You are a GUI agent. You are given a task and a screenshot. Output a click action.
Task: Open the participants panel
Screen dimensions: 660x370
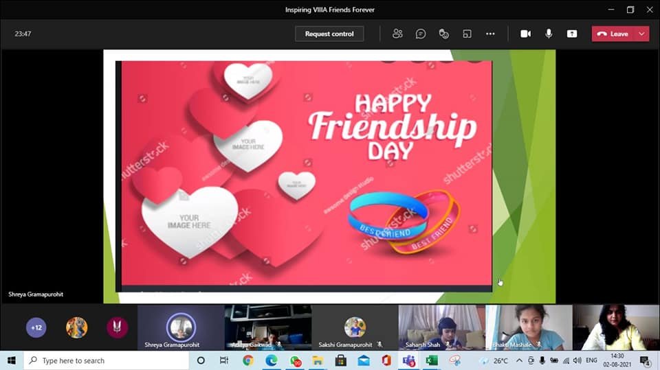point(397,34)
